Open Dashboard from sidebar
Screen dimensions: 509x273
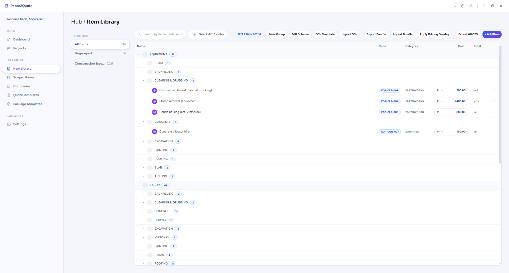[x=32, y=39]
